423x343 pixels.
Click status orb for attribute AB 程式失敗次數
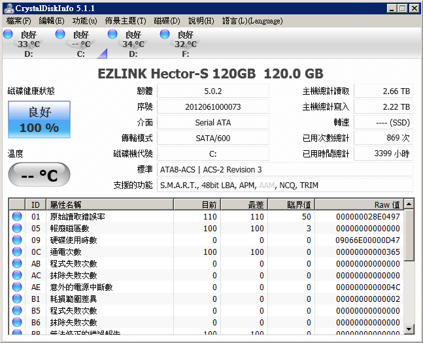click(17, 263)
